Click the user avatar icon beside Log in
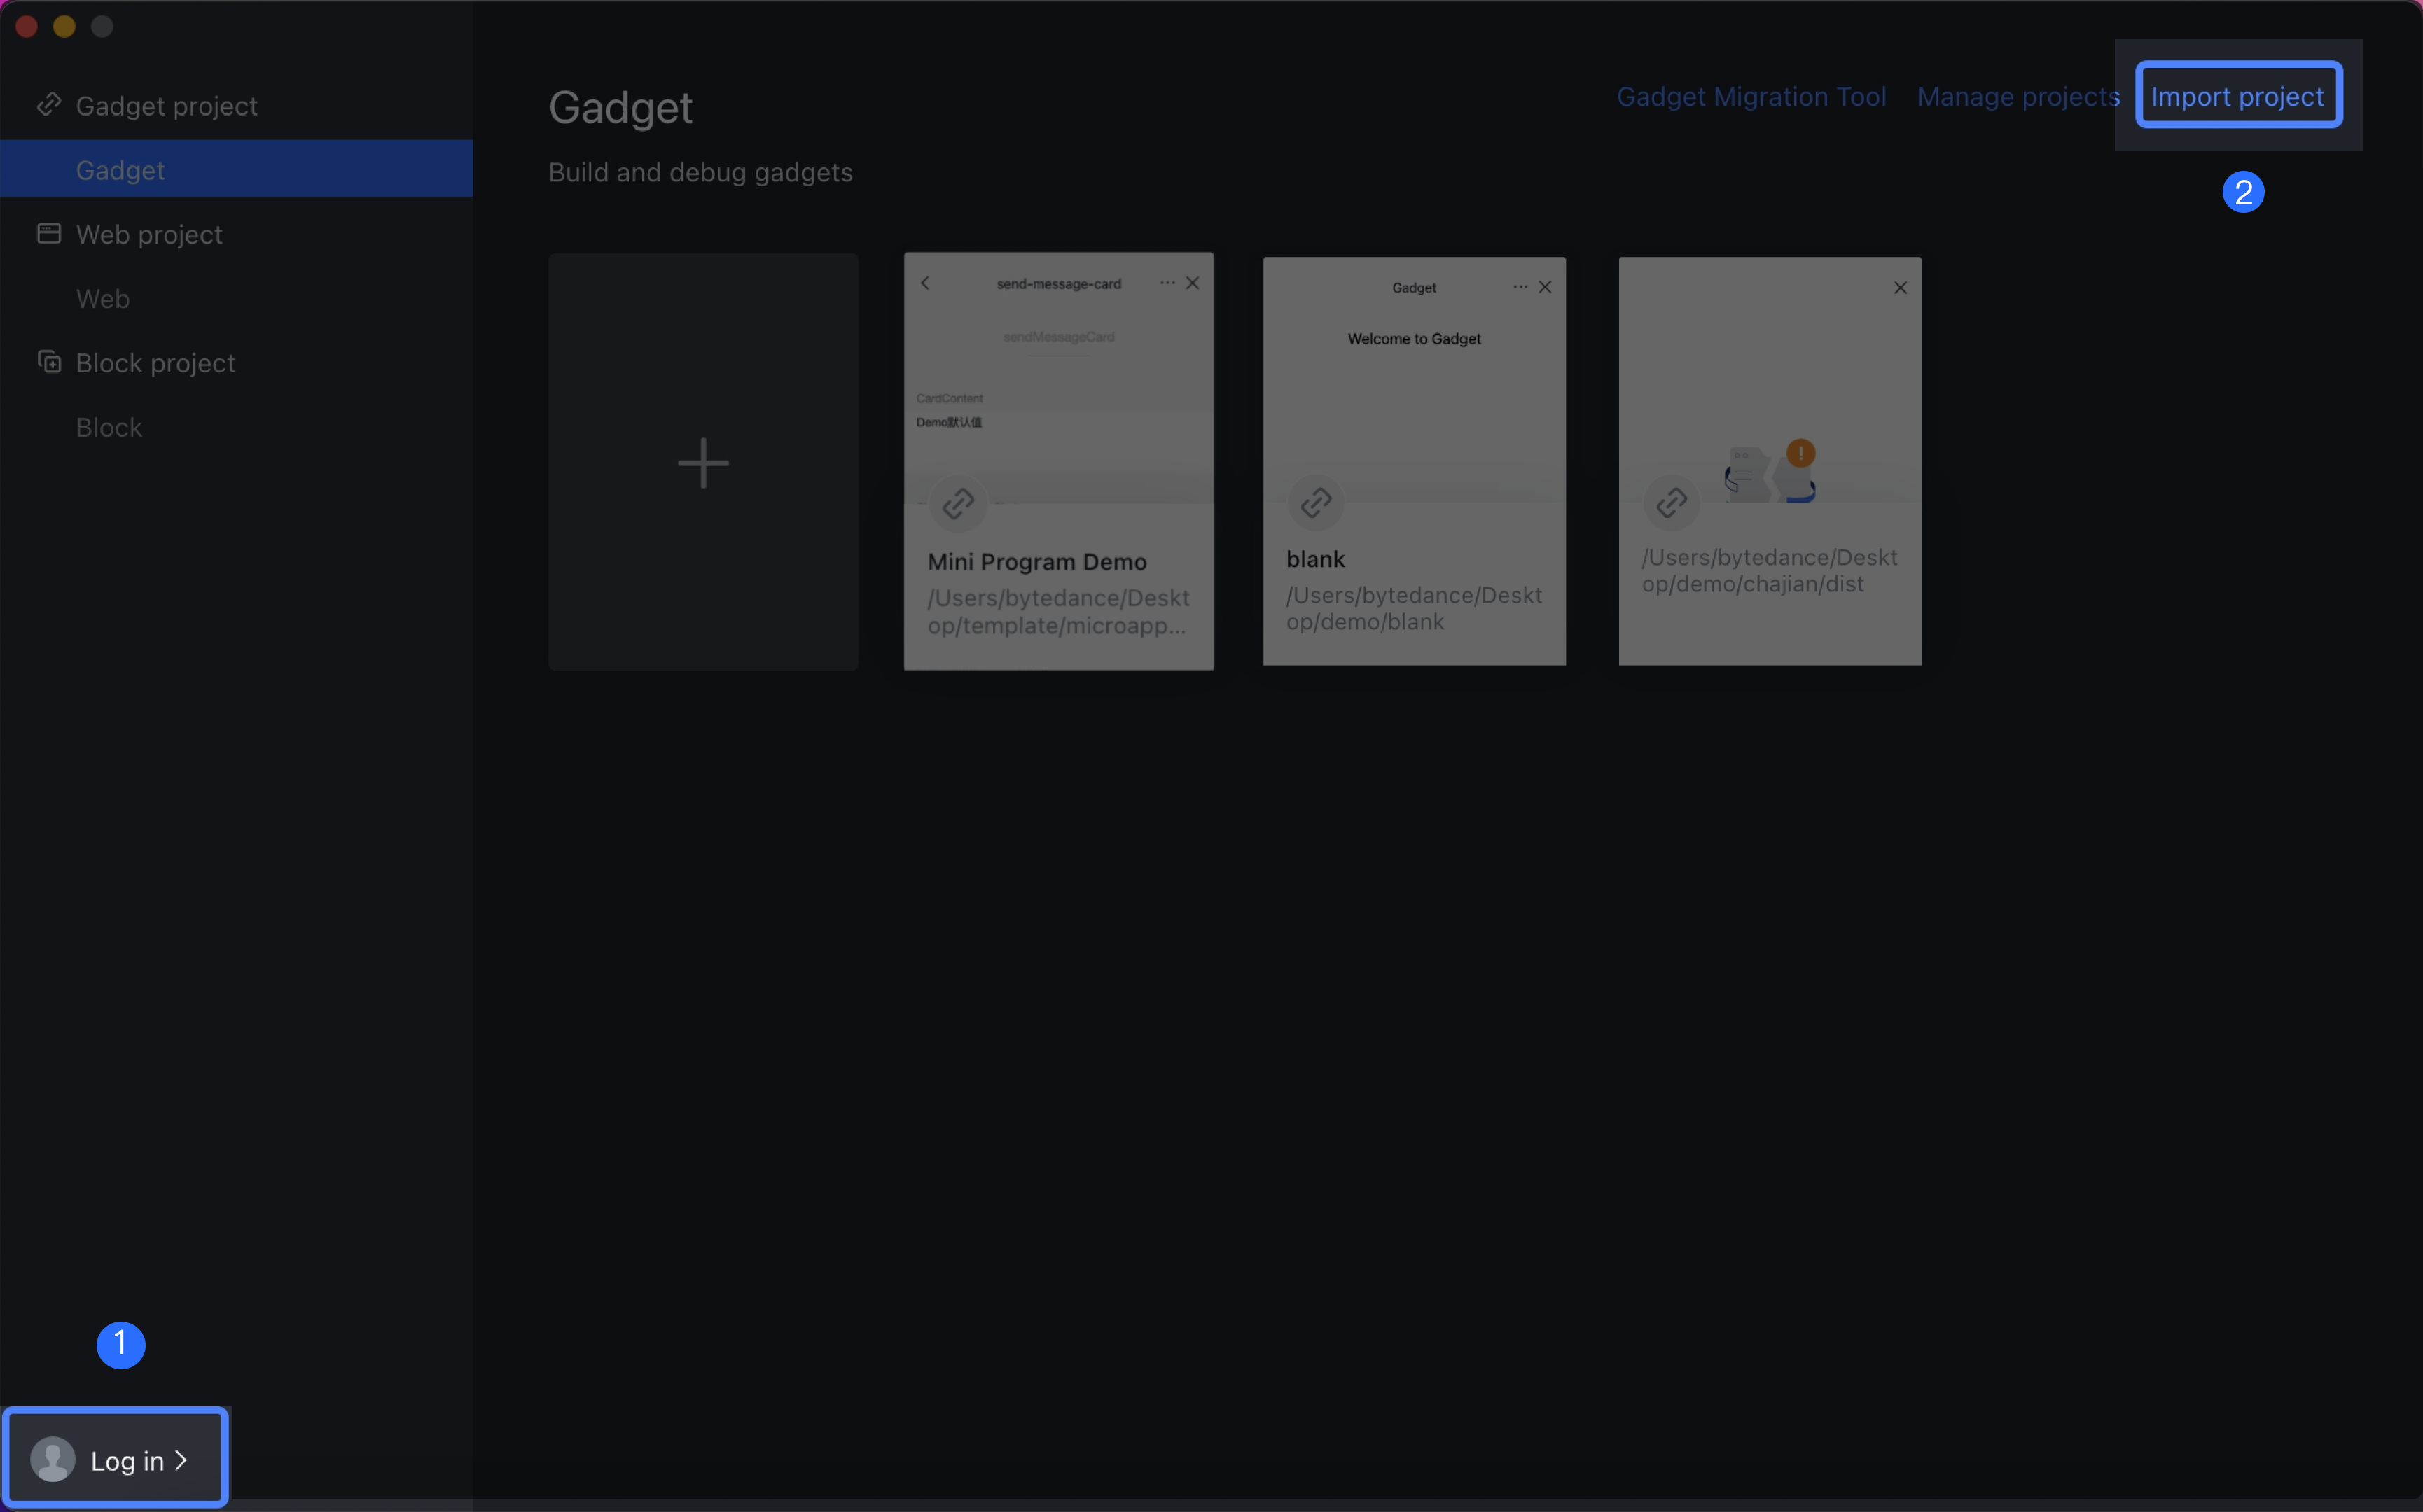Screen dimensions: 2423x1512 [53, 1459]
